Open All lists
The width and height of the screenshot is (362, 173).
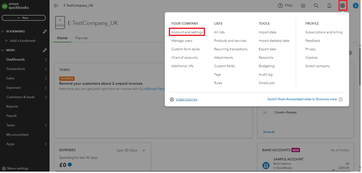pos(219,32)
